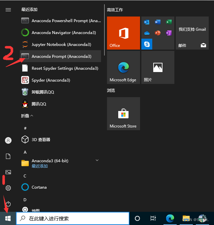Click the 浏览 tile group heading
Screen dimensions: 214x225
click(x=111, y=91)
